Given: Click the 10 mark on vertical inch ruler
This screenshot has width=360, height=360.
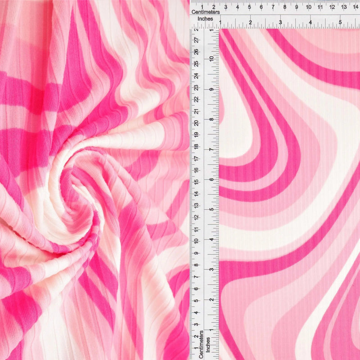Looking at the screenshot, I should tap(211, 58).
